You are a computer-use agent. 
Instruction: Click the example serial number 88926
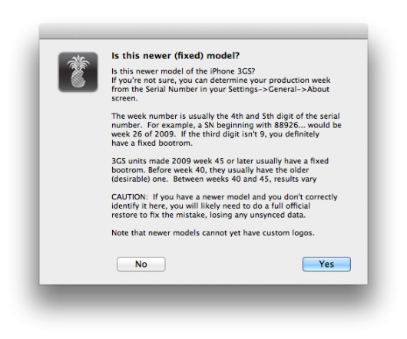click(286, 125)
